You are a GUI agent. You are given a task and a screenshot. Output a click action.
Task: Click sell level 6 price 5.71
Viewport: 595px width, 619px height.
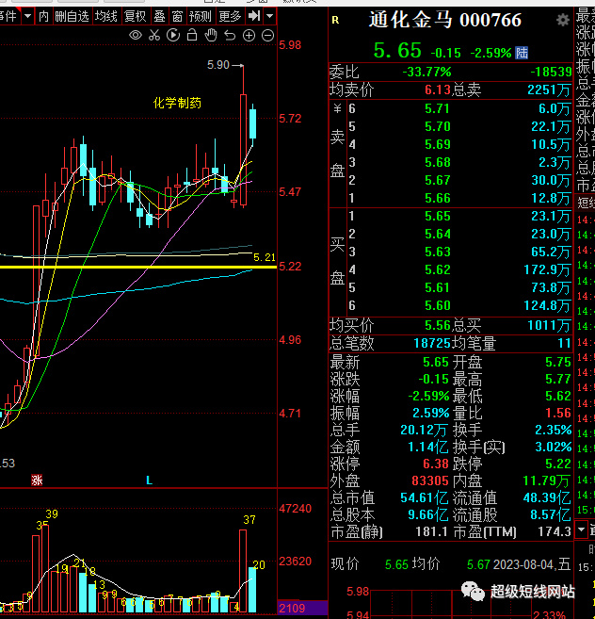(438, 108)
